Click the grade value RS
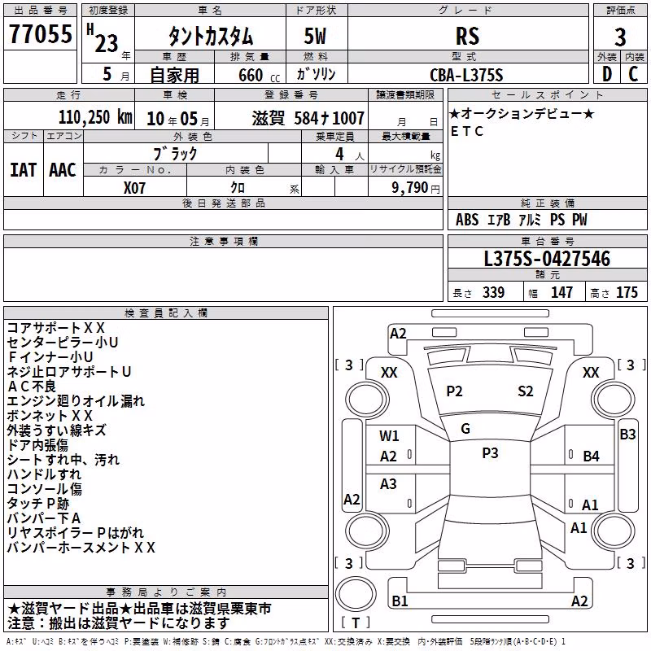Viewport: 651px width, 651px height. pos(467,36)
